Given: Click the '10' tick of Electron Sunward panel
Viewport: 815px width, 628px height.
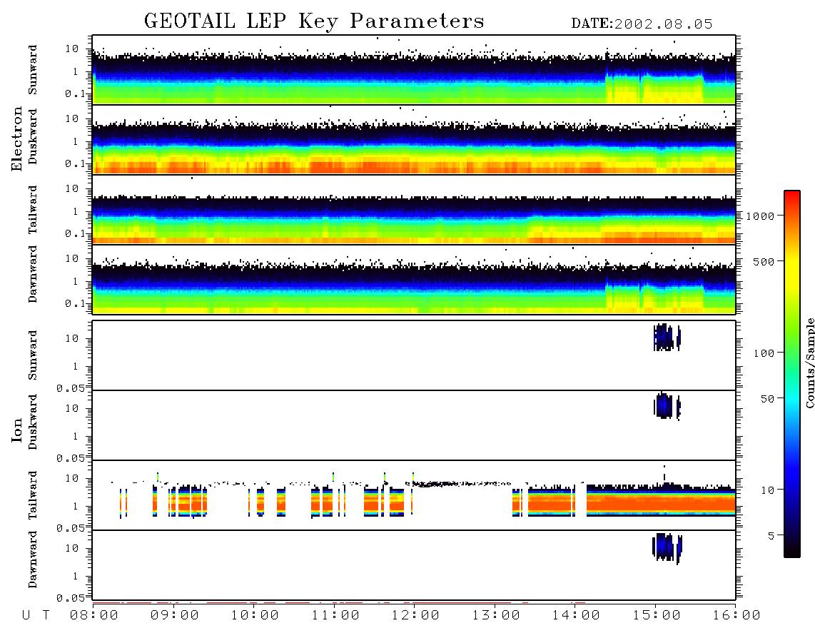Looking at the screenshot, I should coord(72,49).
